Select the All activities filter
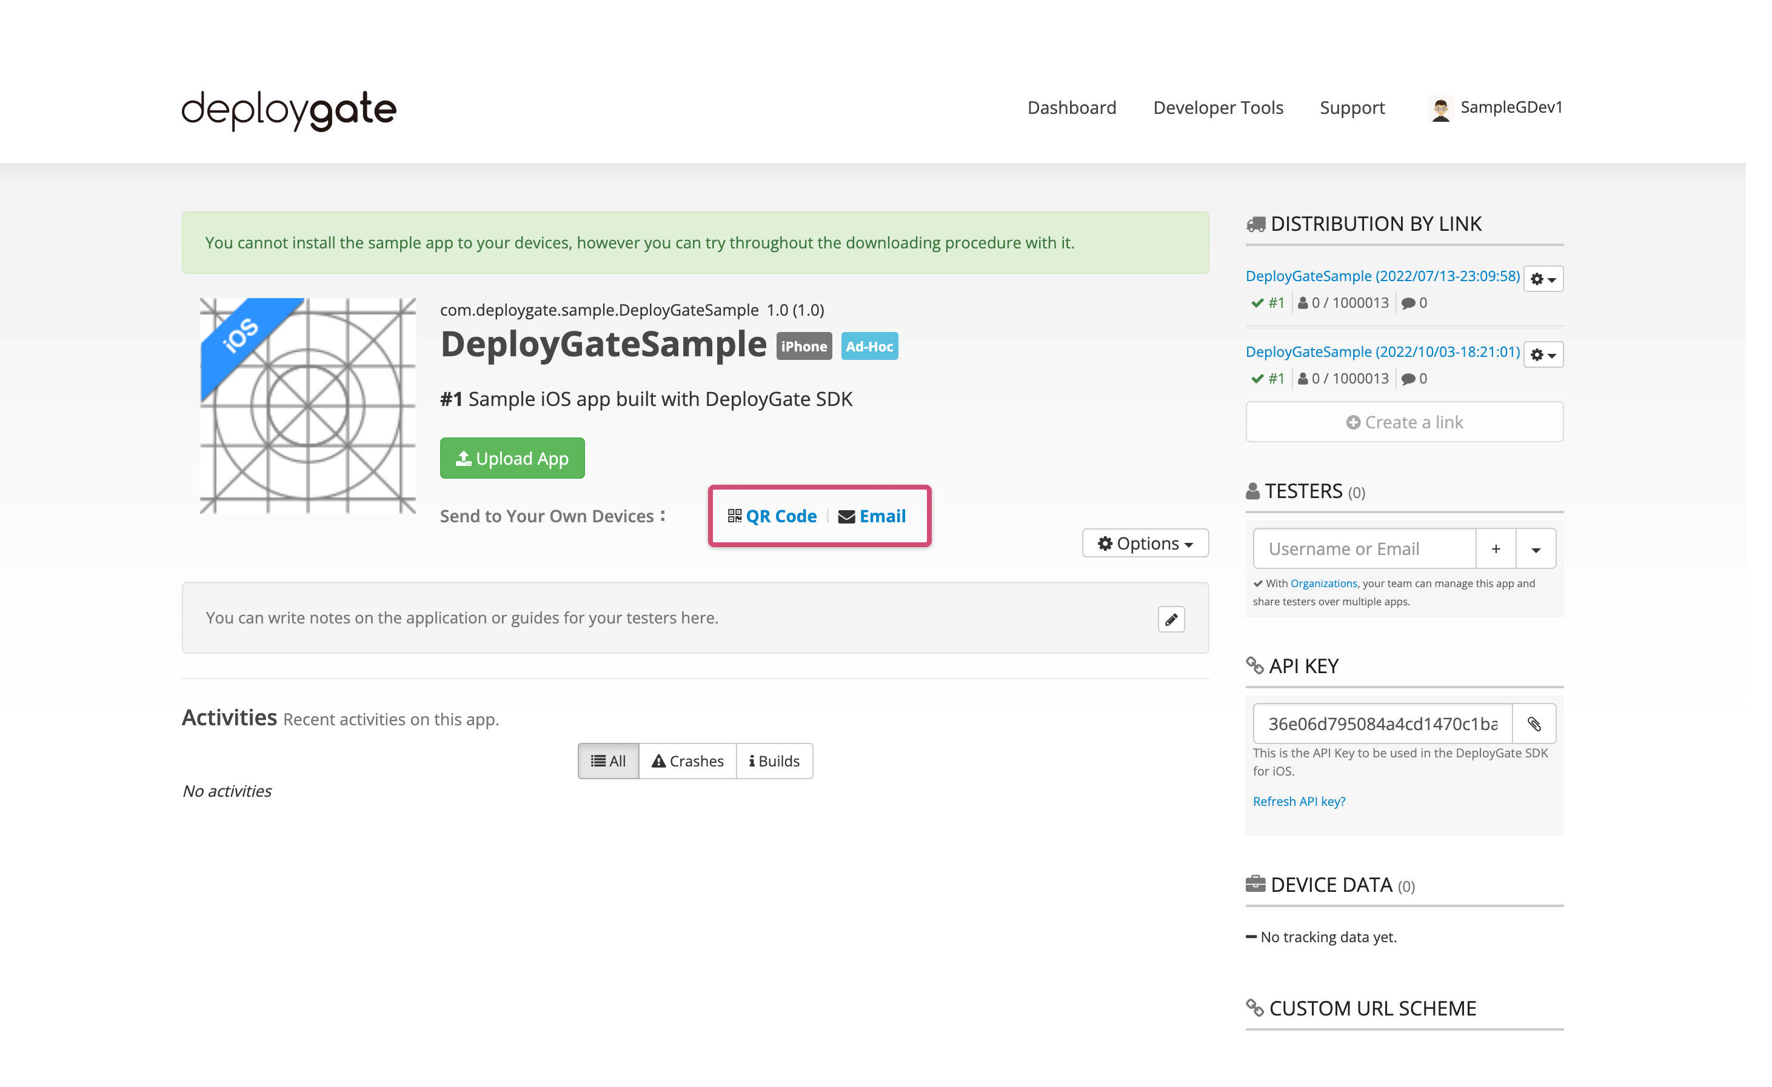 tap(607, 760)
